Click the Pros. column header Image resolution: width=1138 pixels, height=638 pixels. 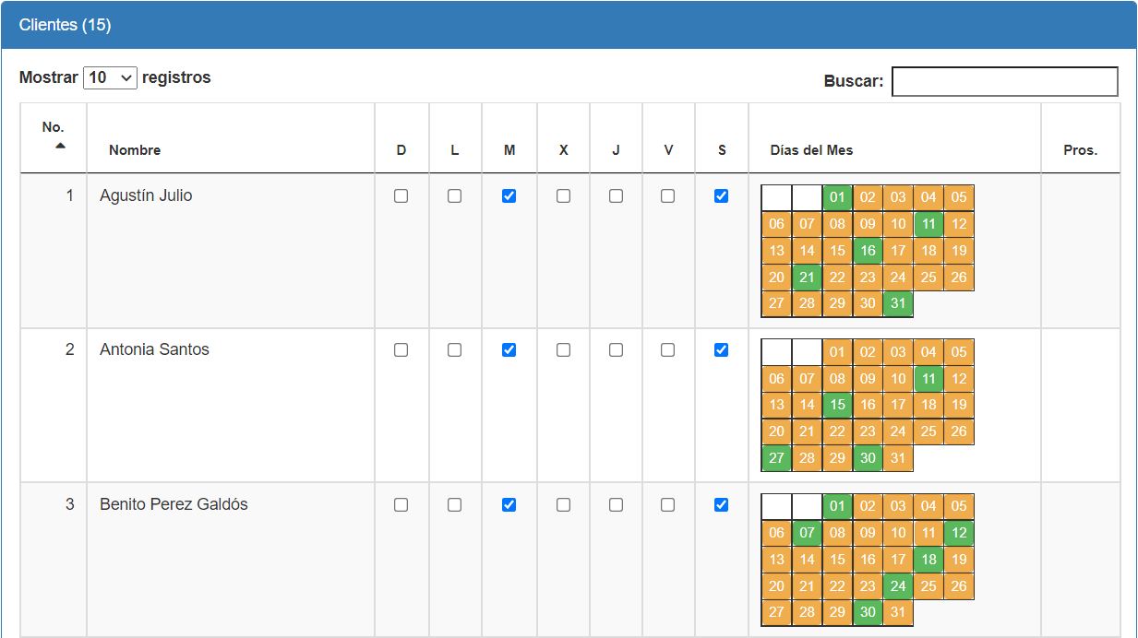pyautogui.click(x=1080, y=150)
